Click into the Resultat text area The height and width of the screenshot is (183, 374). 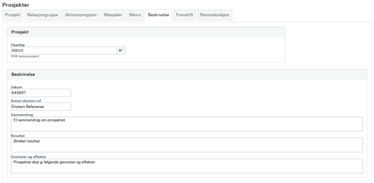pyautogui.click(x=187, y=145)
